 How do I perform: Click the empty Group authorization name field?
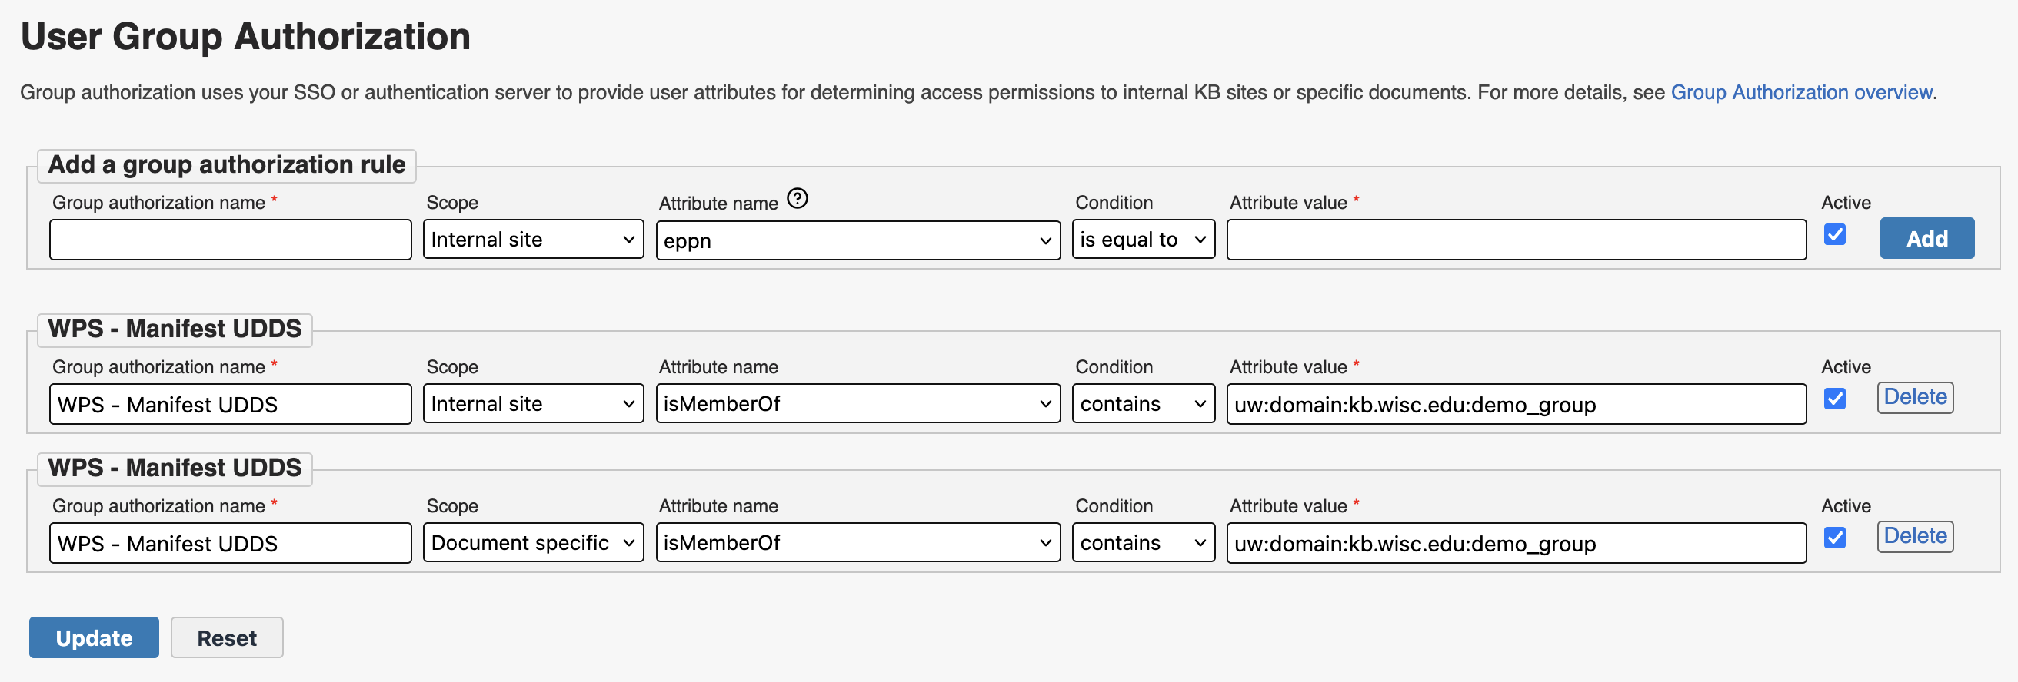(x=229, y=240)
